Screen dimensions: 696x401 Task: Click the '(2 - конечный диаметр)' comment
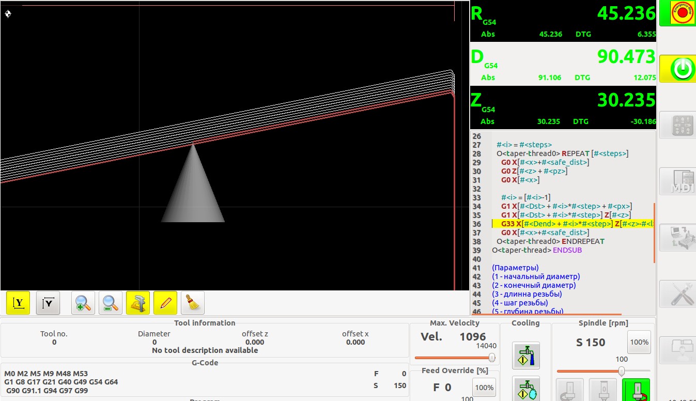(534, 285)
